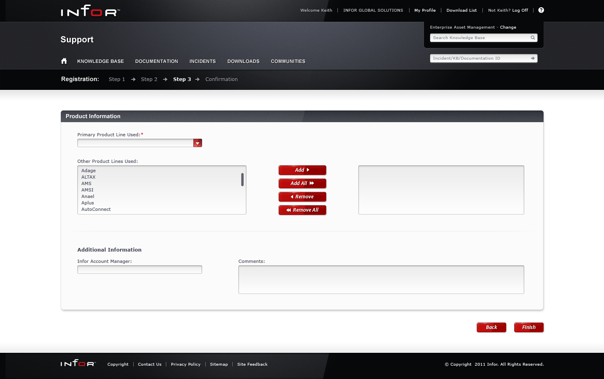Image resolution: width=604 pixels, height=379 pixels.
Task: Select ALTAX in product list
Action: (x=89, y=177)
